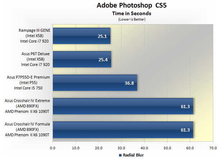
Task: Click the Asus P7P55D-E Premium category label
Action: point(28,83)
